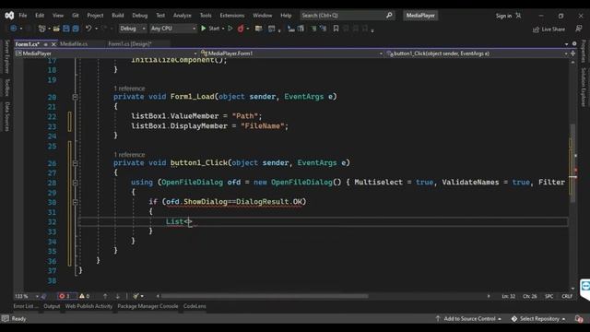Open the Package Manager Console tab
The height and width of the screenshot is (332, 590).
pyautogui.click(x=147, y=306)
